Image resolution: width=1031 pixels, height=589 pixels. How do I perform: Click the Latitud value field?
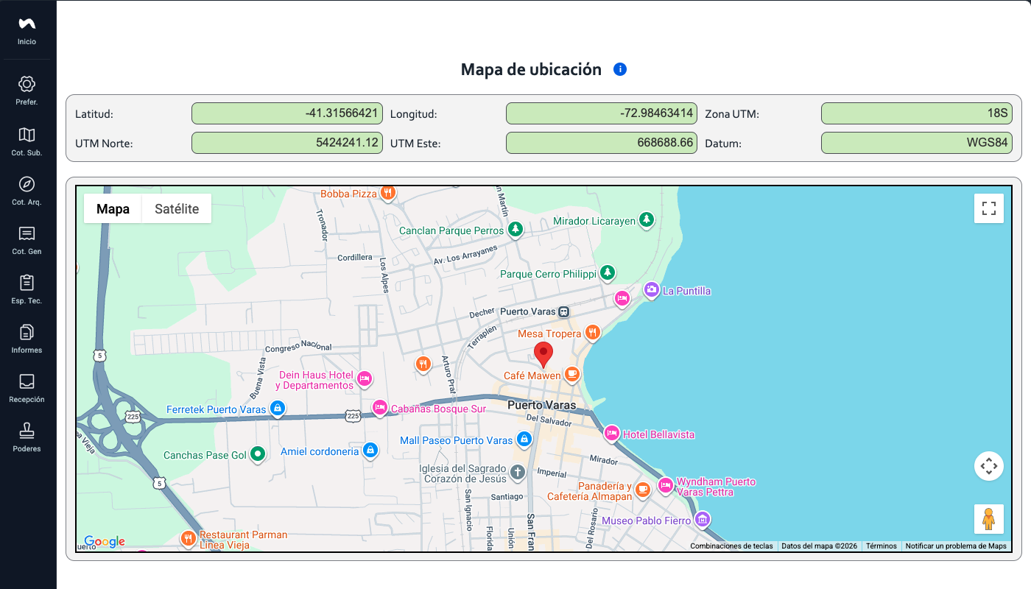pos(287,113)
